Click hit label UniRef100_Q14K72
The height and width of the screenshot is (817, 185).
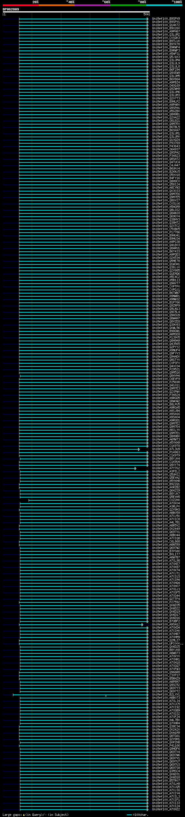pyautogui.click(x=166, y=25)
